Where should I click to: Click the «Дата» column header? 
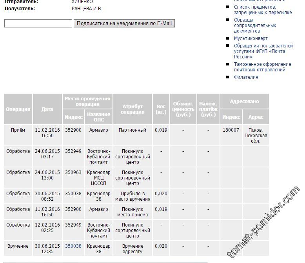(x=47, y=109)
